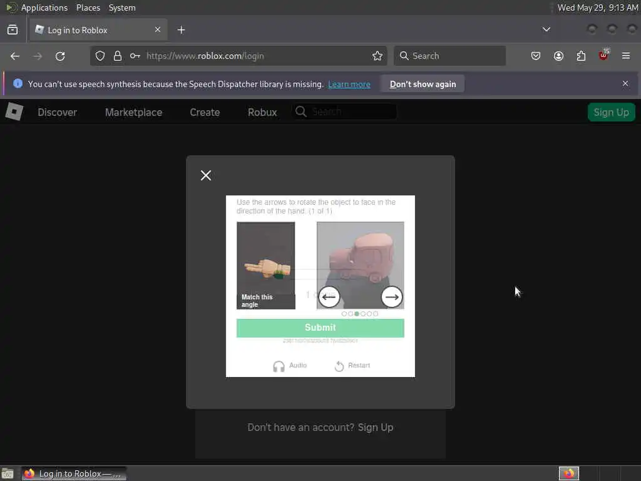Restart the captcha challenge
Image resolution: width=641 pixels, height=481 pixels.
pyautogui.click(x=352, y=366)
